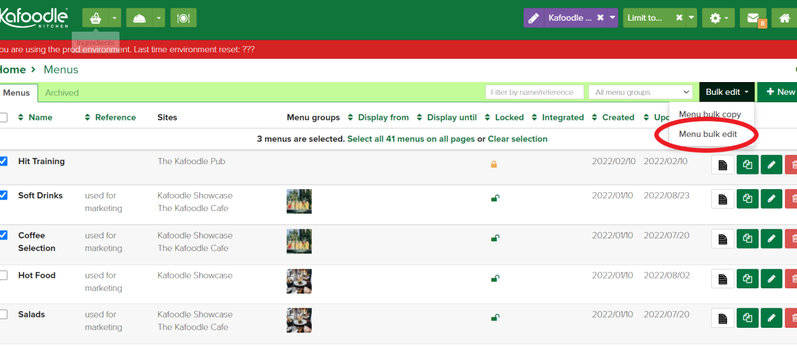Click the Hot Food unlocked padlock icon

coord(495,279)
